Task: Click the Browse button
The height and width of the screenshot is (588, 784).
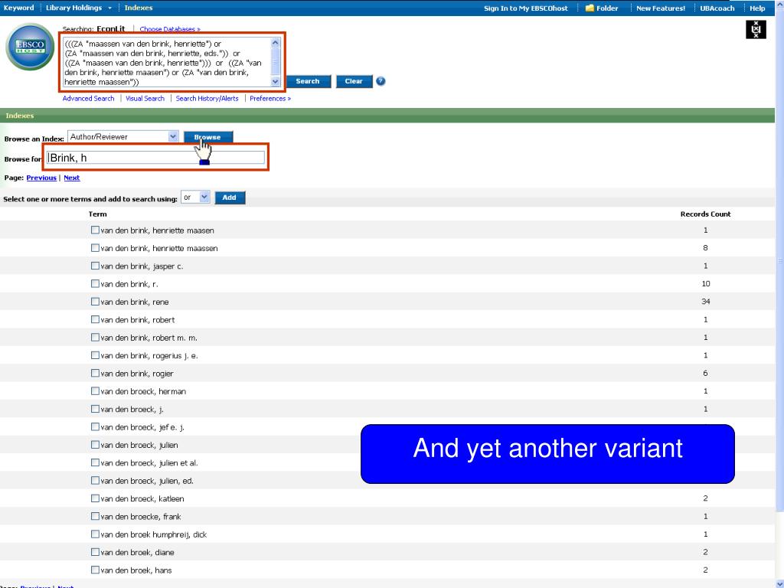Action: tap(208, 137)
